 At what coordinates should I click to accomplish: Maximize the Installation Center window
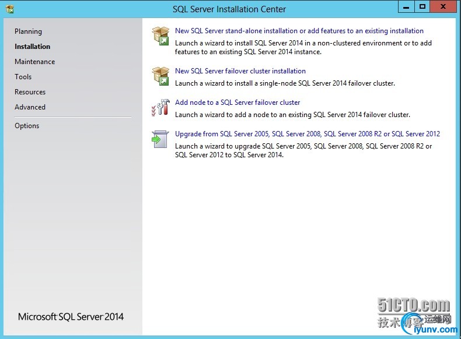[x=422, y=7]
